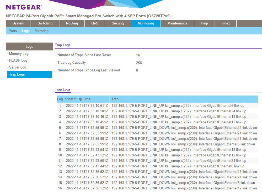Open Memory Log in sidebar
The width and height of the screenshot is (262, 196).
(19, 54)
